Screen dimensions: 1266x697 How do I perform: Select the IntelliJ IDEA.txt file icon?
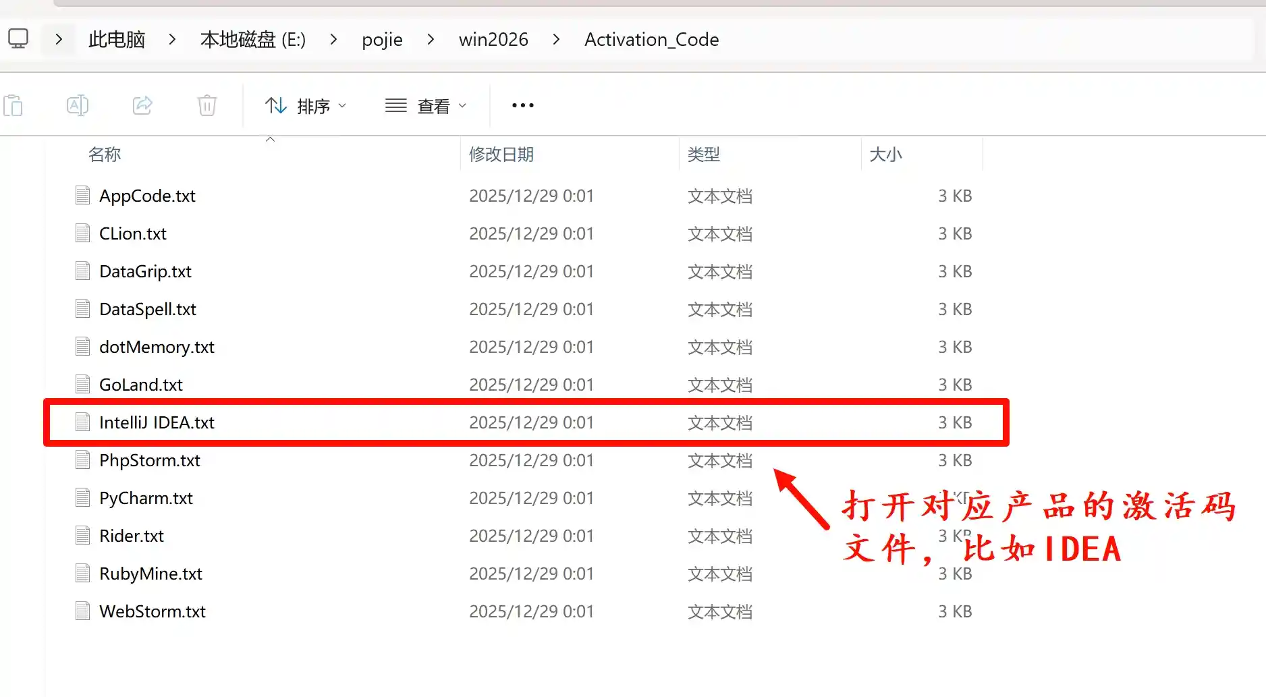pyautogui.click(x=83, y=422)
